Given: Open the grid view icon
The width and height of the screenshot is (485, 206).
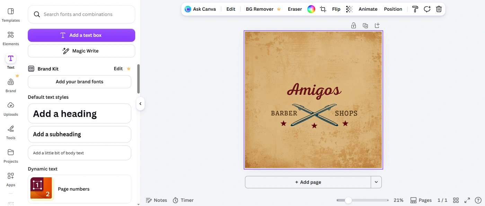Looking at the screenshot, I should tap(456, 200).
